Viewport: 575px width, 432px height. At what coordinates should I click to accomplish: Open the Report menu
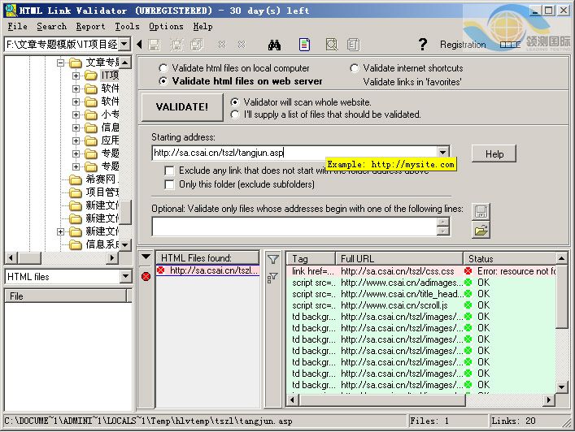[x=90, y=26]
